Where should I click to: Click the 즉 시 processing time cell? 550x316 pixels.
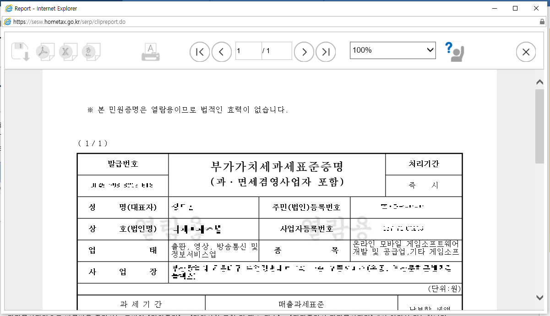pos(424,185)
